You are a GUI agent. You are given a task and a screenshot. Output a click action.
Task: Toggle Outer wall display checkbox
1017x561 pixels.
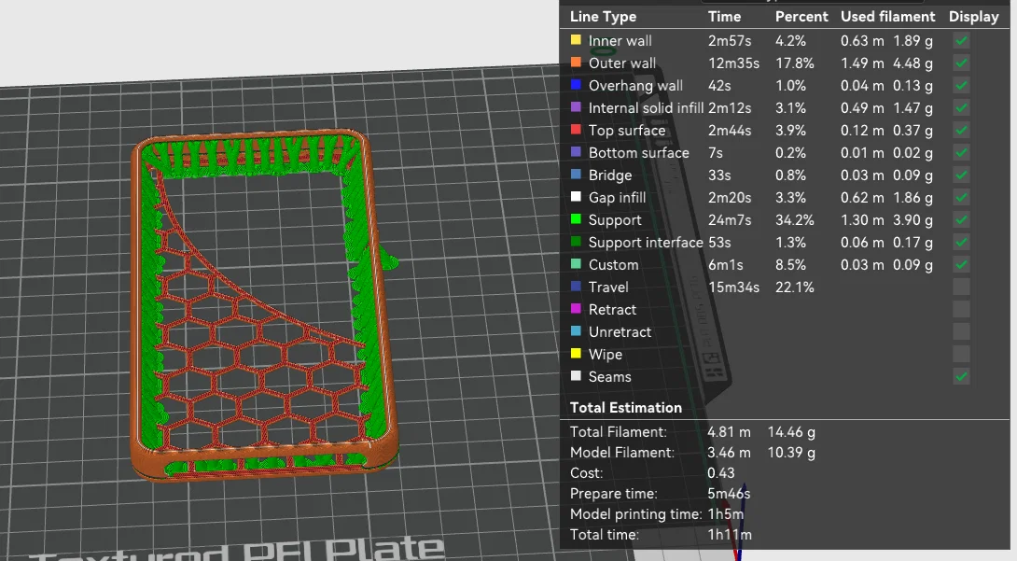961,63
